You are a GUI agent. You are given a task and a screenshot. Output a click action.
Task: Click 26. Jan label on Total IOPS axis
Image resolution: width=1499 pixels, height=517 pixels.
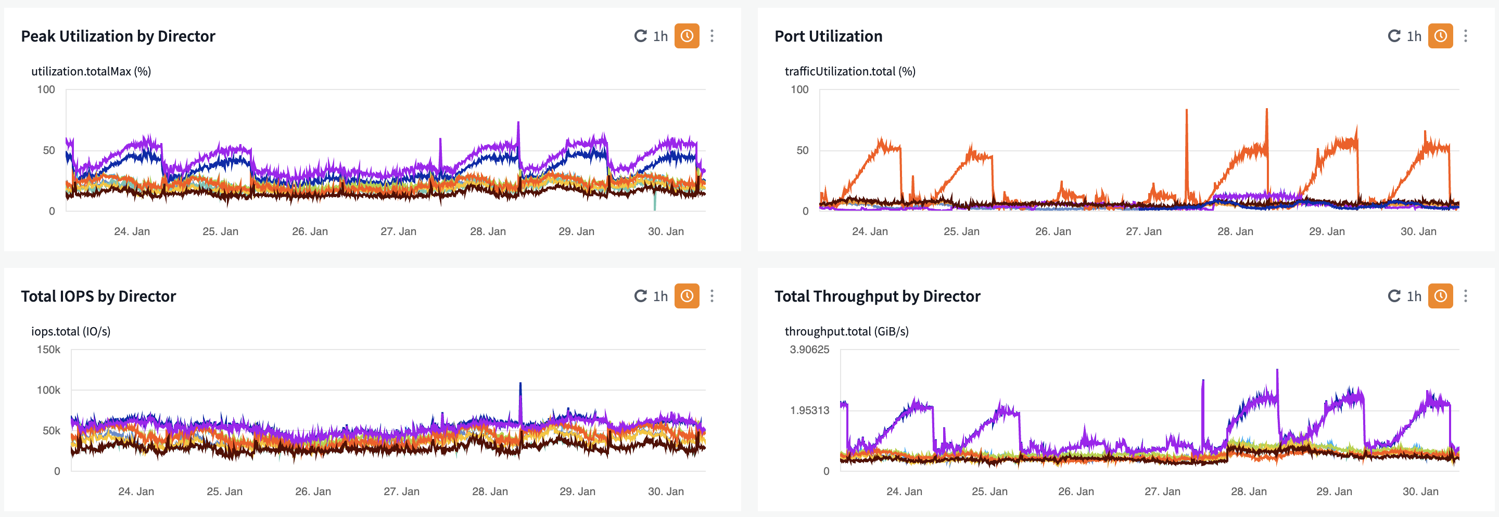click(313, 492)
